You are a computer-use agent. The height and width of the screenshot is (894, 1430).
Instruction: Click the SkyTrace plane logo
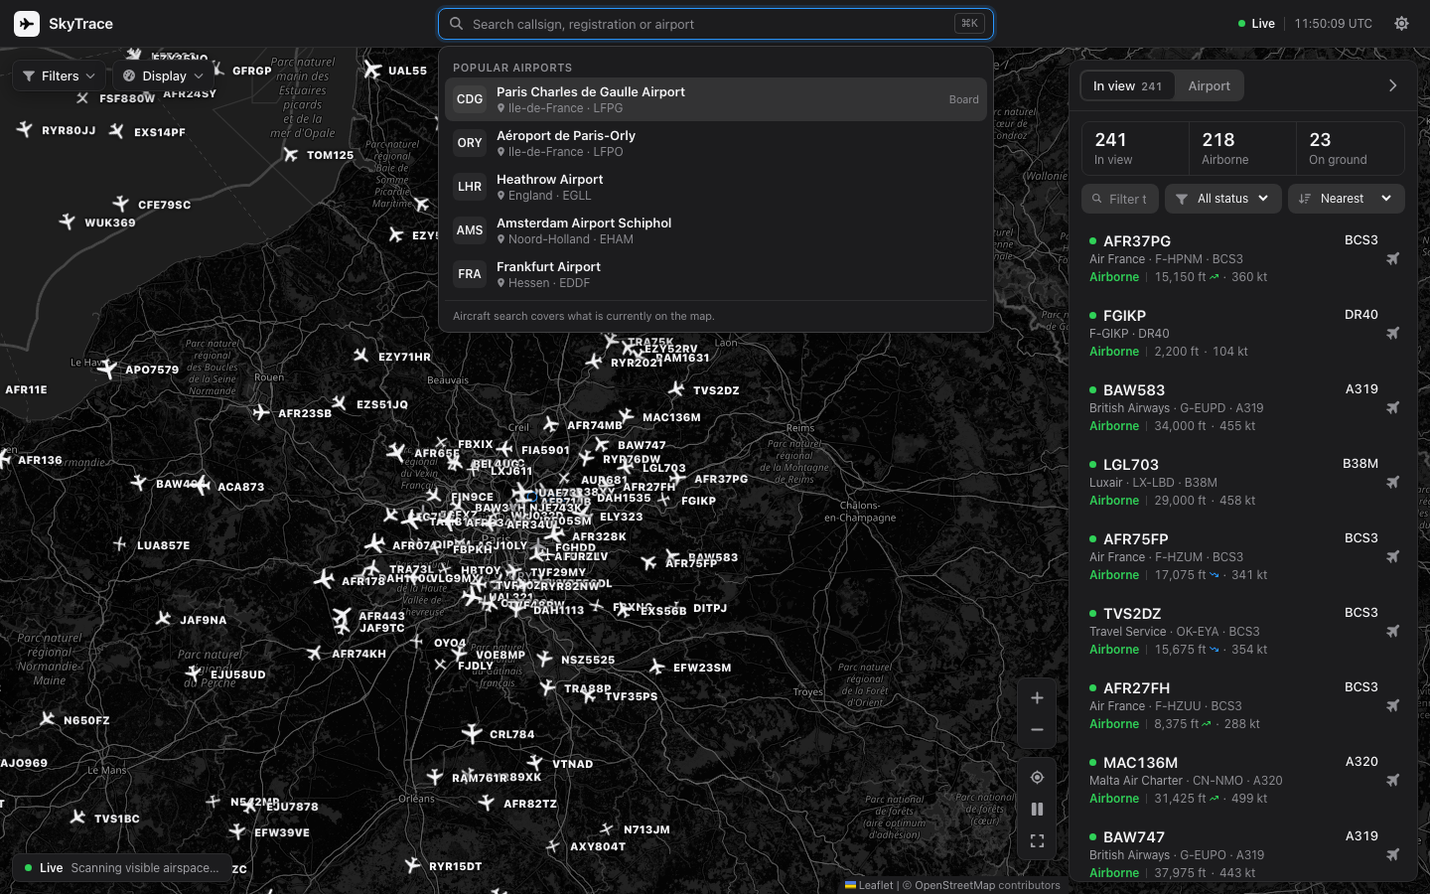27,24
